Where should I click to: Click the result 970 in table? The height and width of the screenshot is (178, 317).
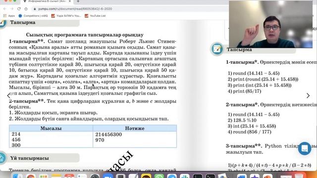click(100, 140)
